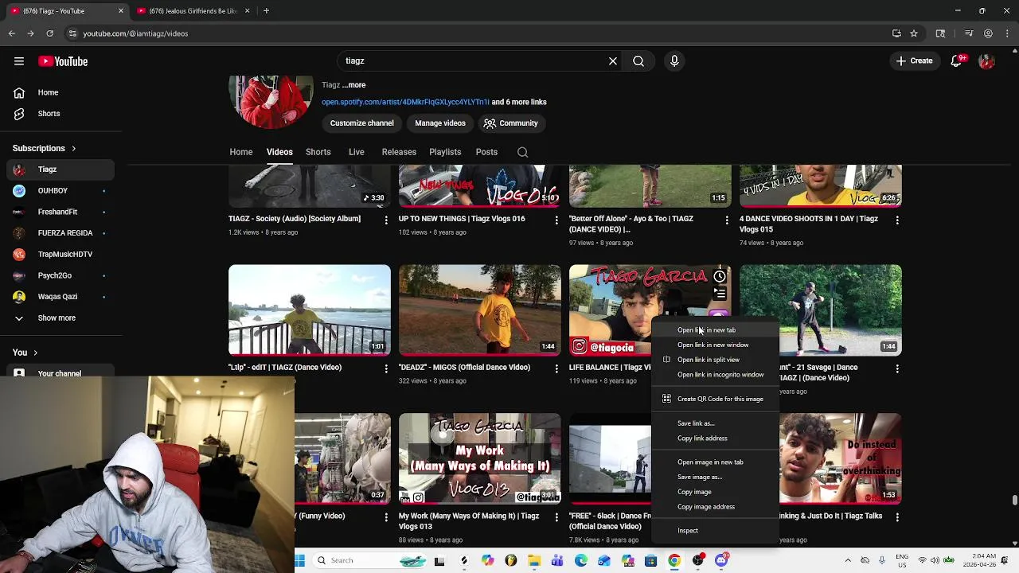Screen dimensions: 1019x573
Task: Clear the search box text
Action: 613,60
